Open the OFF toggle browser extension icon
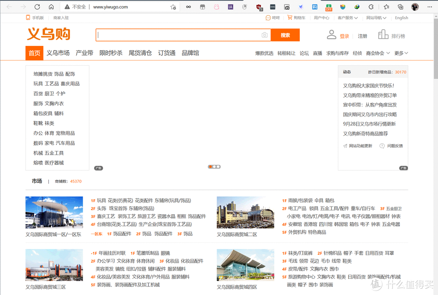The height and width of the screenshot is (295, 438). (329, 7)
